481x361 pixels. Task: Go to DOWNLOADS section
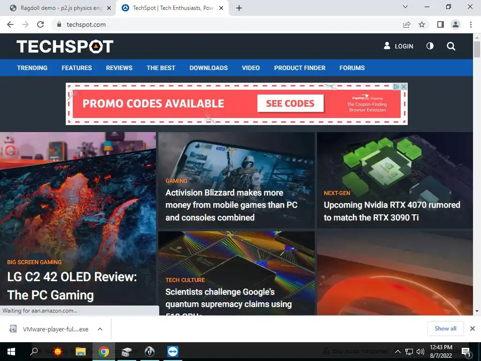point(209,68)
